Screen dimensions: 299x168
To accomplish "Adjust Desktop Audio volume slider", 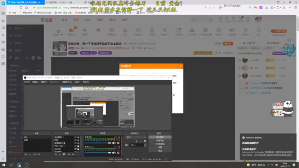I will tap(98, 143).
